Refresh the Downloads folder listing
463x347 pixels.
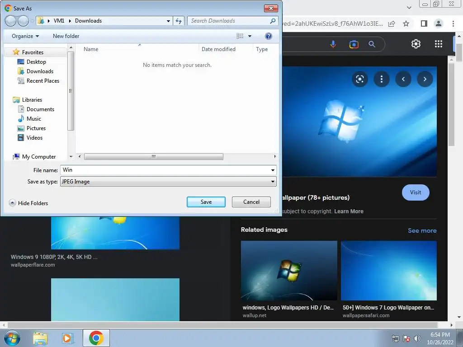coord(179,21)
